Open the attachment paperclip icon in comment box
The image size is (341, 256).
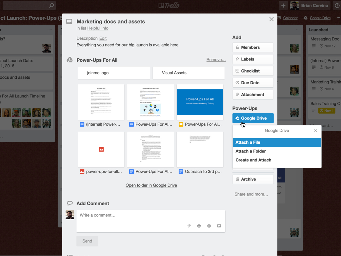pyautogui.click(x=189, y=226)
